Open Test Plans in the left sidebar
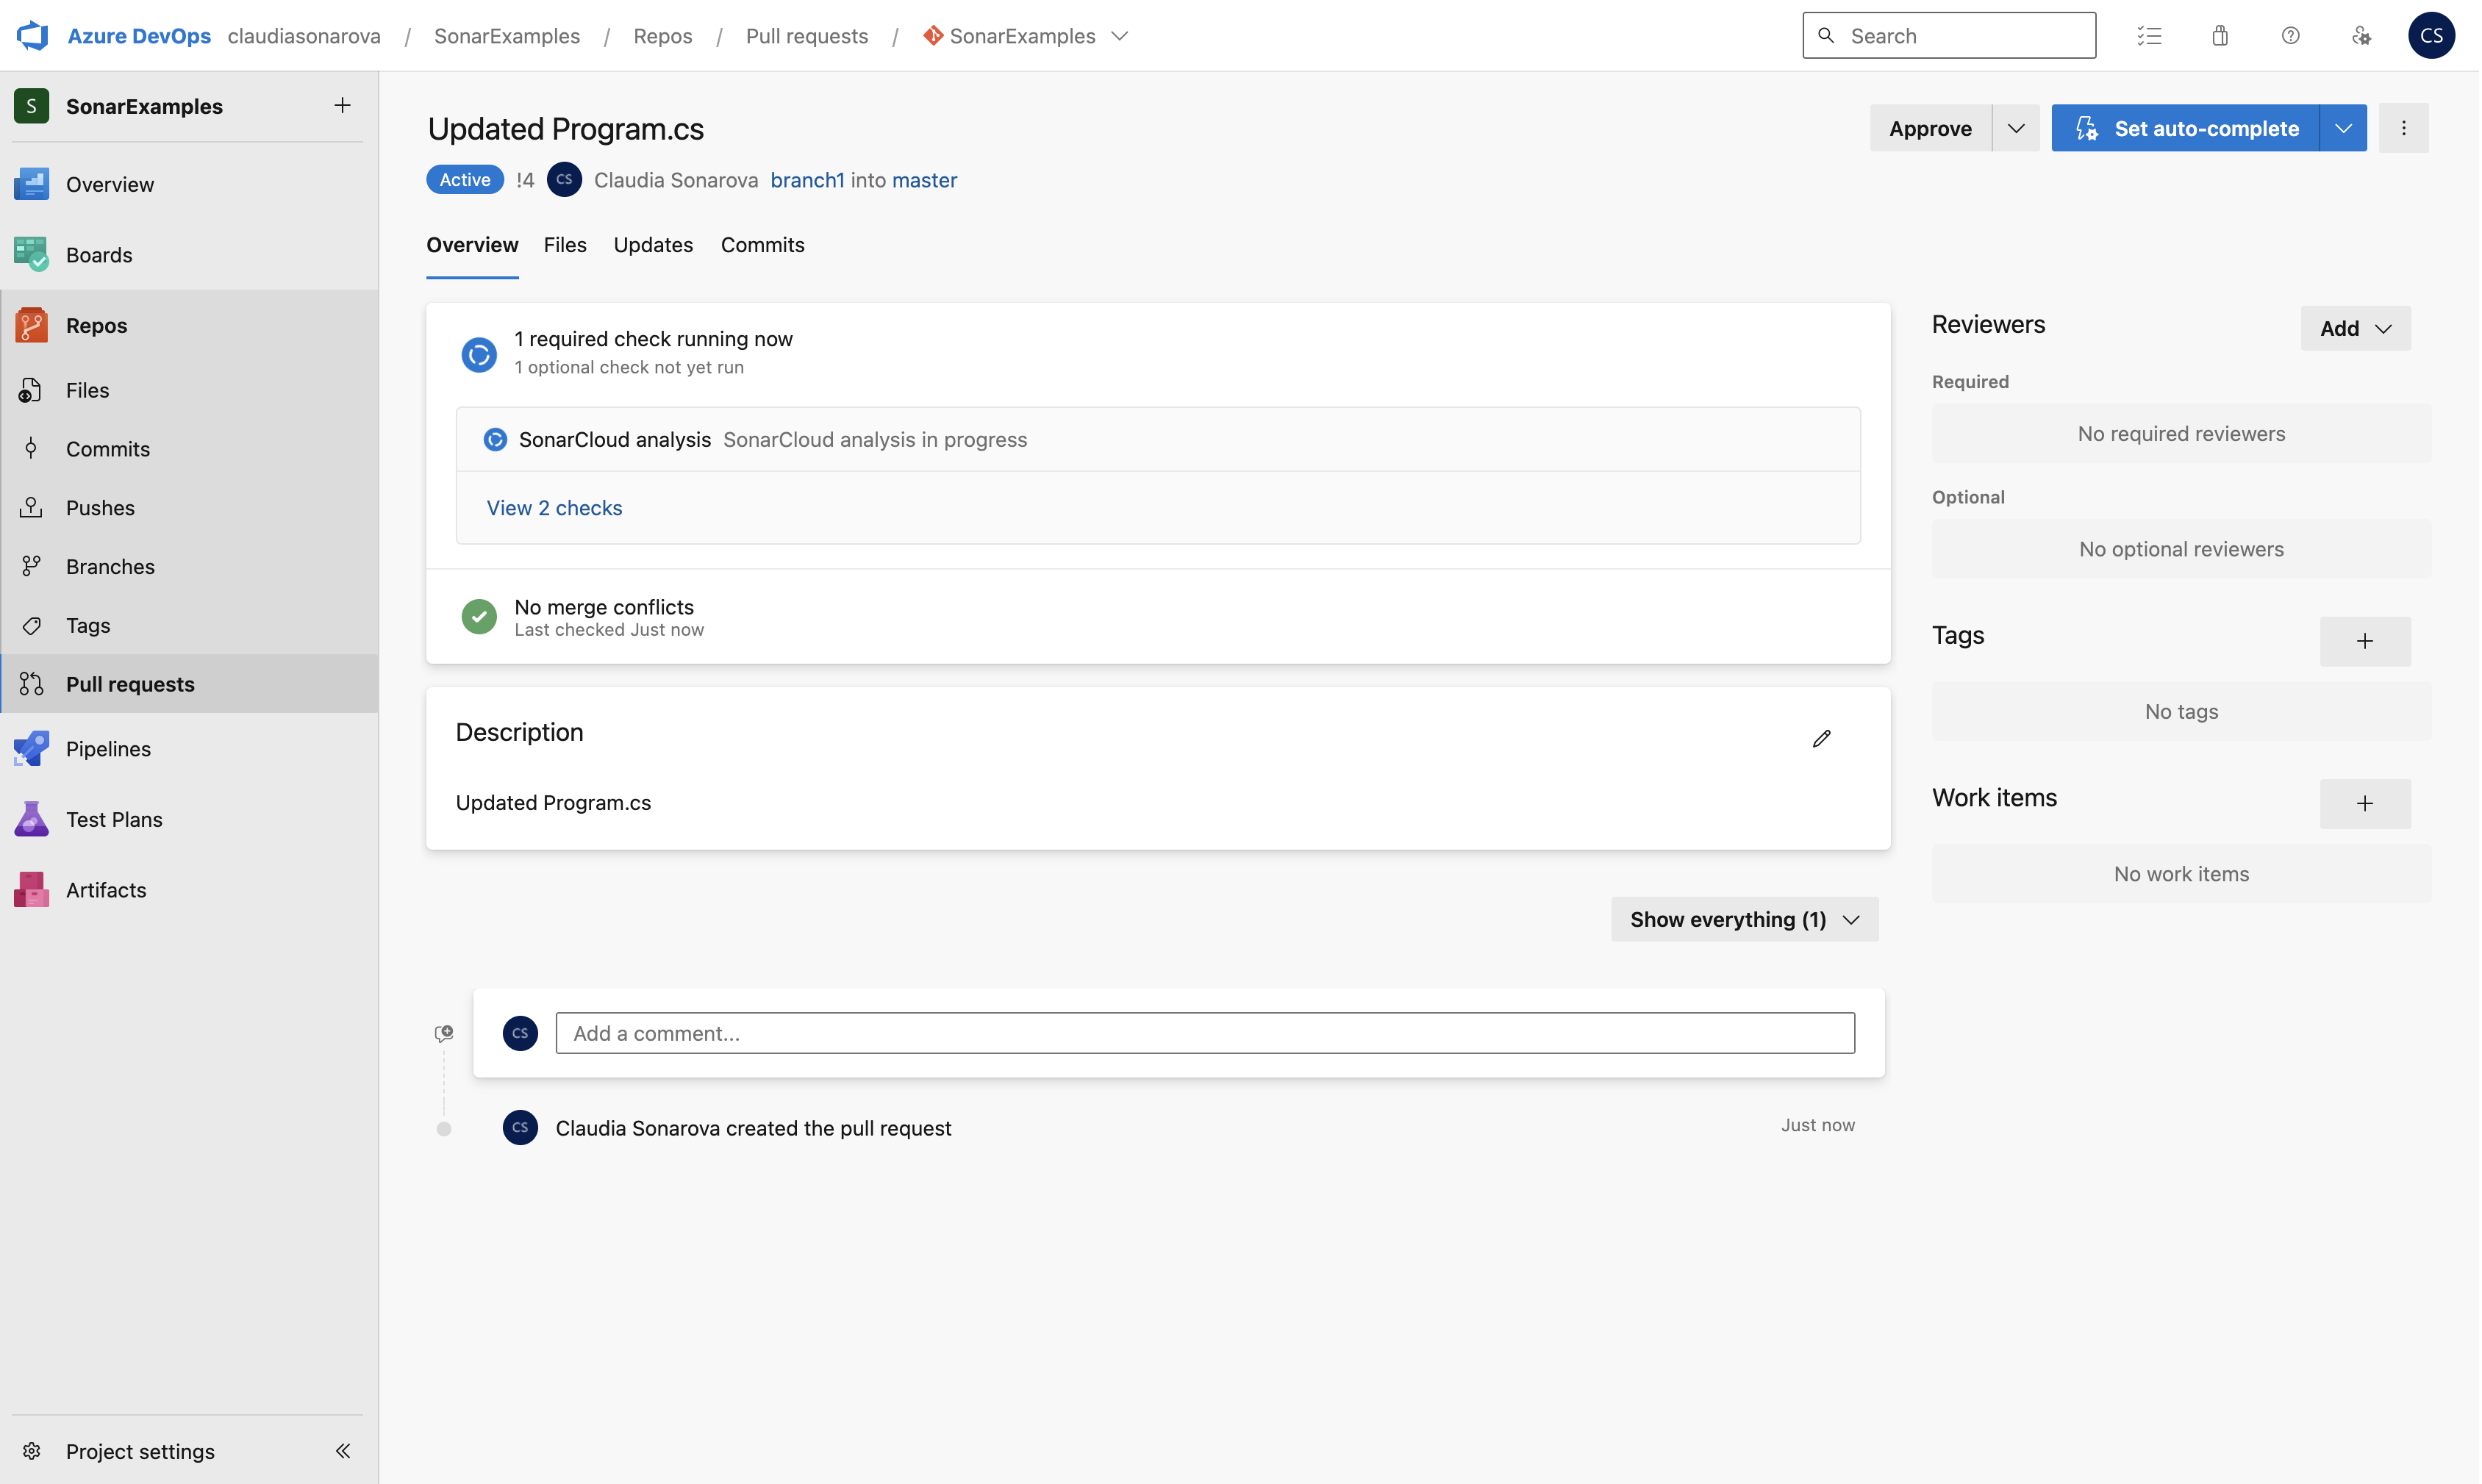The height and width of the screenshot is (1484, 2482). coord(190,819)
